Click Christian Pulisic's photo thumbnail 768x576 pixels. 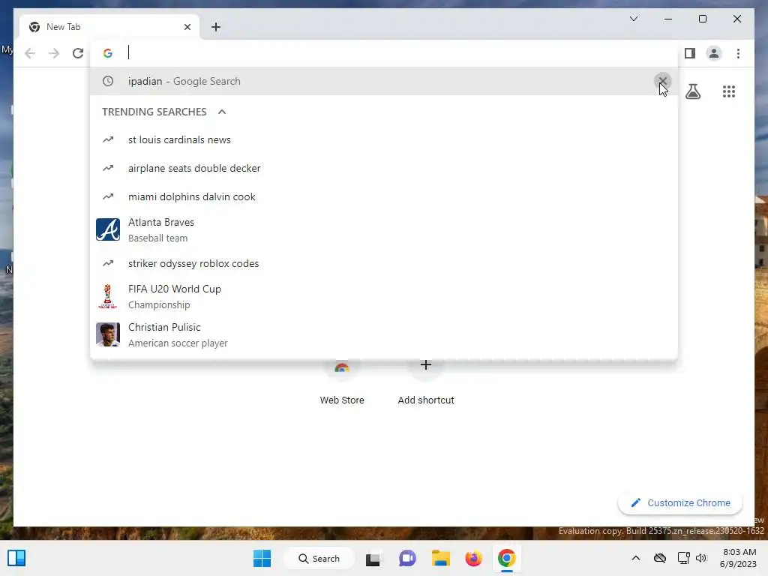[x=108, y=334]
